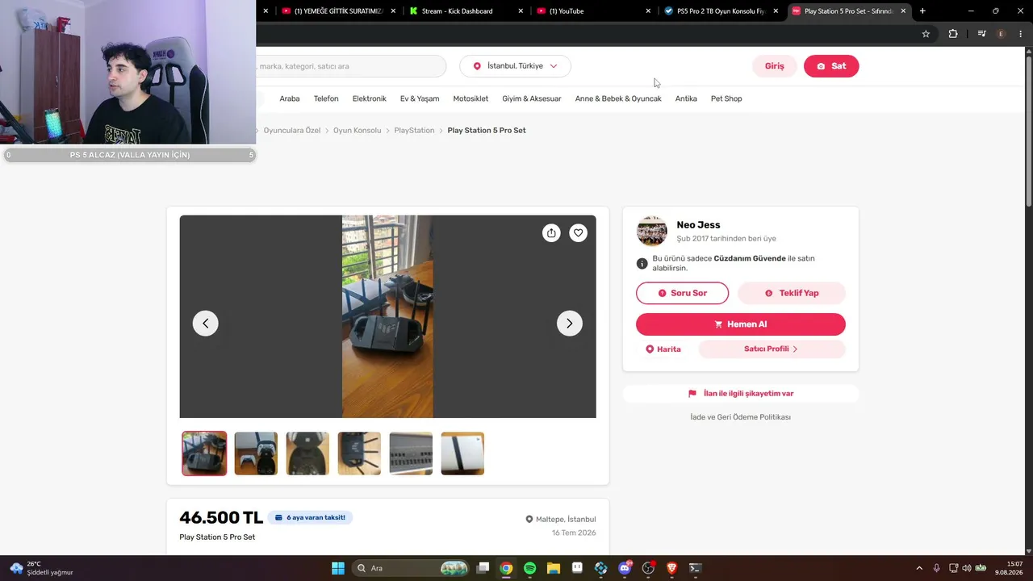Image resolution: width=1033 pixels, height=581 pixels.
Task: Open the Telefon category
Action: (326, 98)
